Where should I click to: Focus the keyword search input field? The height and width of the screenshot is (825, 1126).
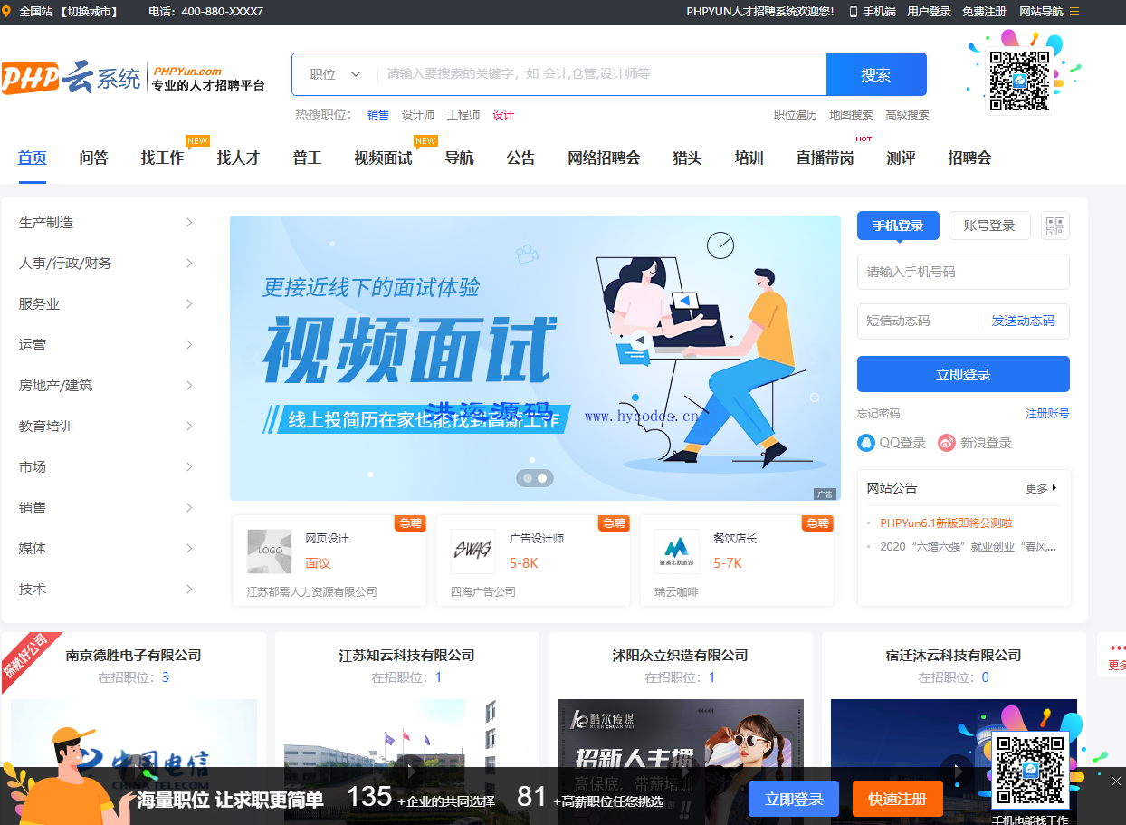coord(602,74)
